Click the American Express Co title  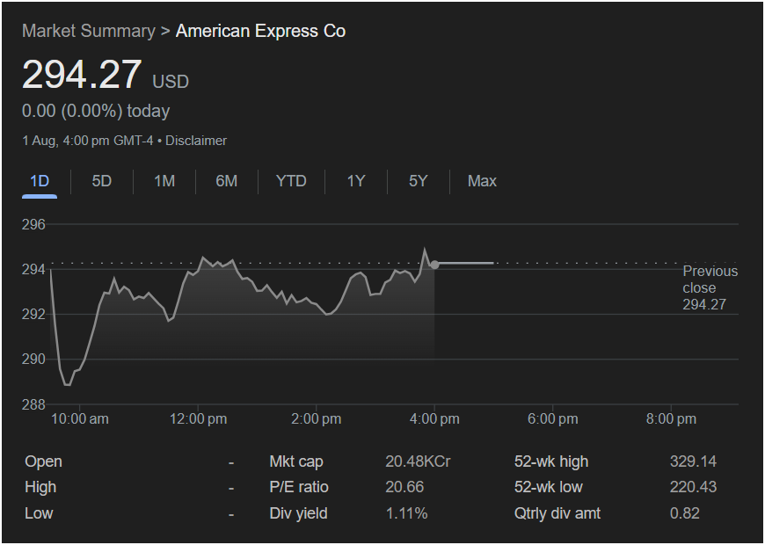click(x=260, y=32)
